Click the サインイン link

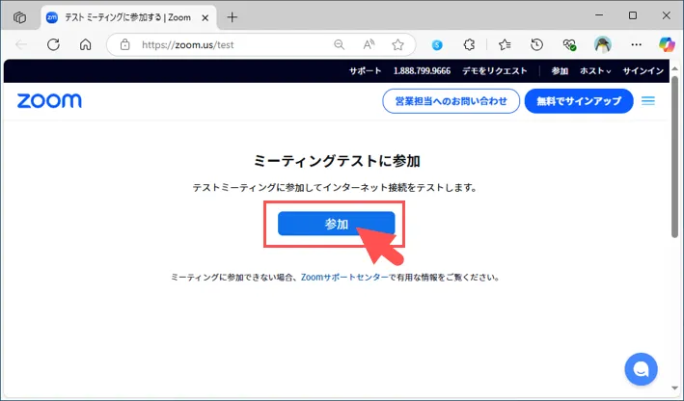[x=643, y=71]
